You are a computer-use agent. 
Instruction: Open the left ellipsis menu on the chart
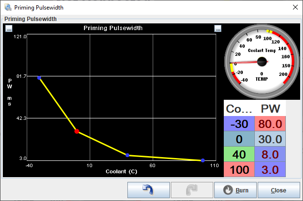(x=9, y=29)
